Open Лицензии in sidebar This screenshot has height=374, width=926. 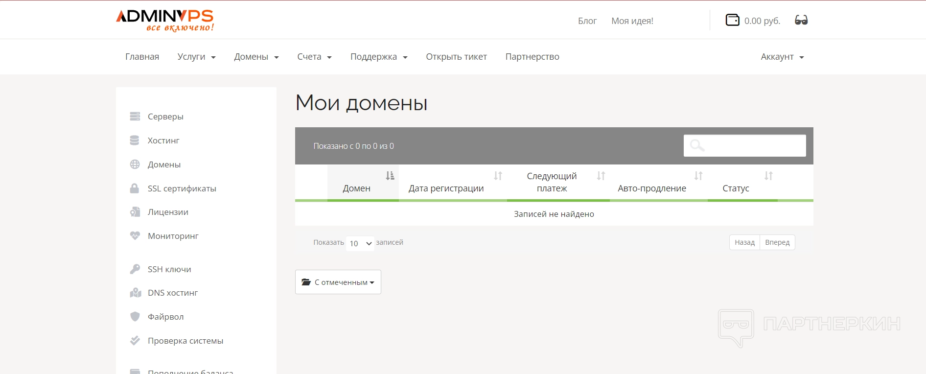(x=168, y=212)
